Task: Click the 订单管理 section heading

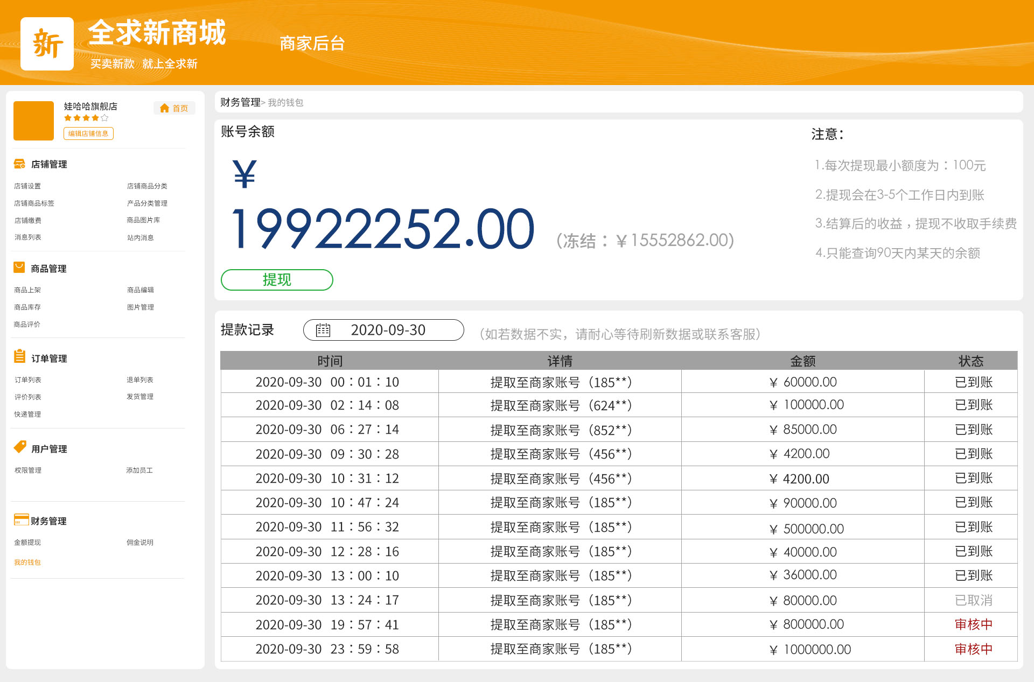Action: [x=49, y=358]
